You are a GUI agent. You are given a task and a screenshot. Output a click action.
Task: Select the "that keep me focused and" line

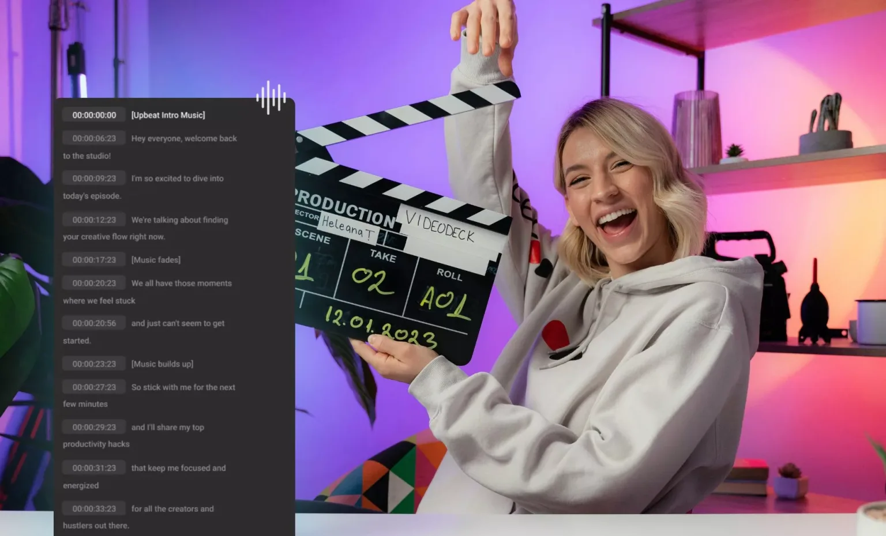coord(178,468)
